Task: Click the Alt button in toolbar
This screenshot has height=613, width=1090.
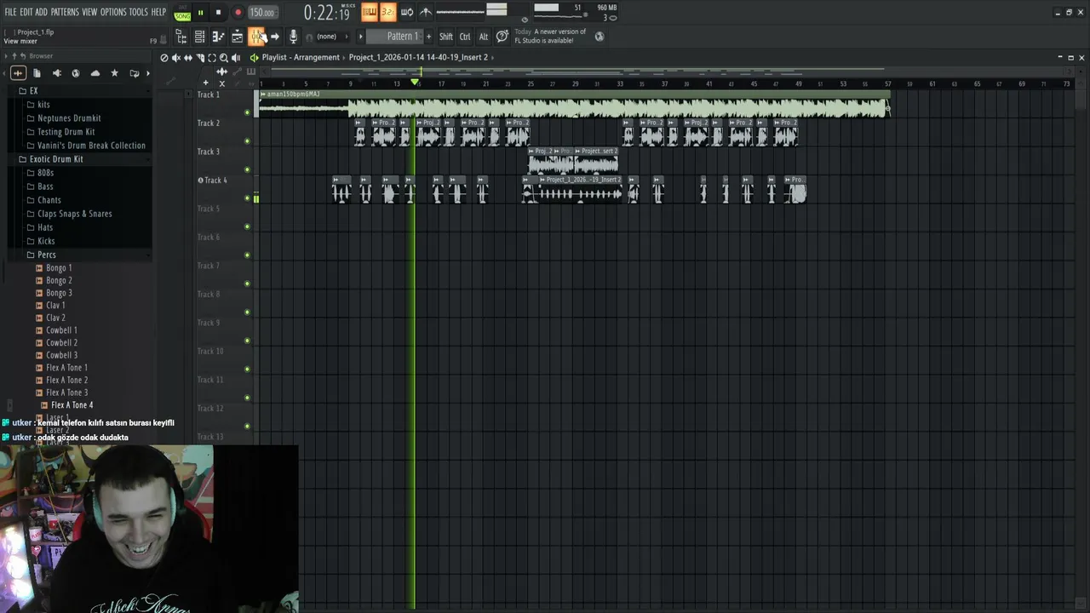Action: 483,37
